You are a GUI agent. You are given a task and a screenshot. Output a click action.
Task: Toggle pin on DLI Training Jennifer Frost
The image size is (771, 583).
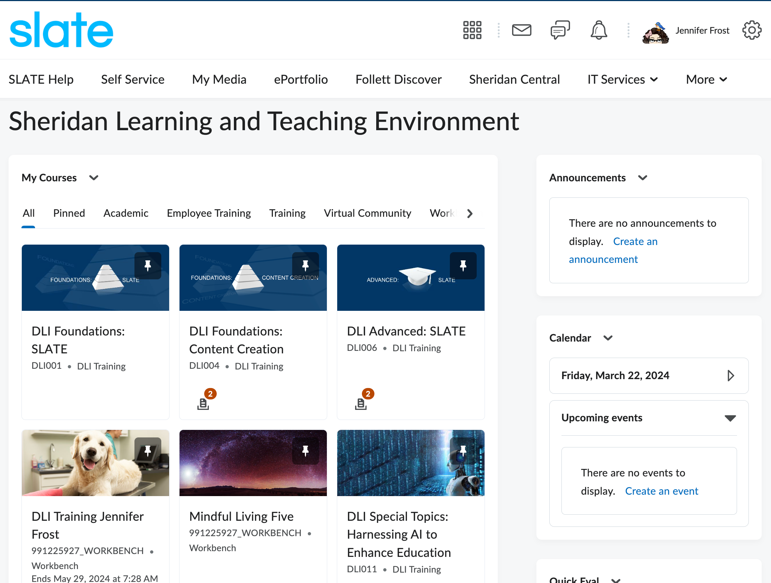click(x=148, y=451)
